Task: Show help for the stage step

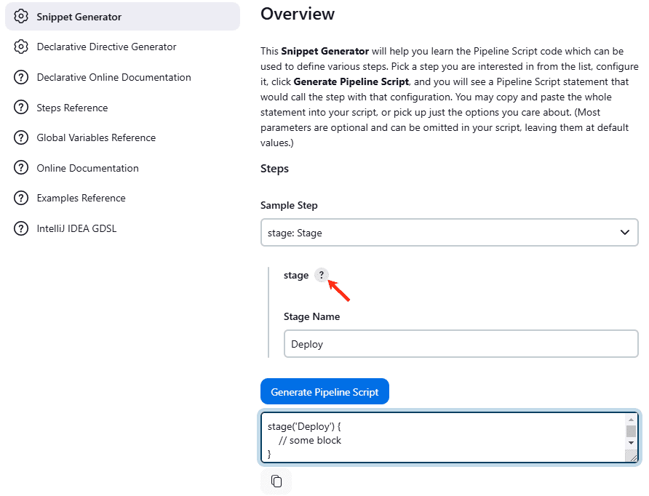Action: pos(322,275)
